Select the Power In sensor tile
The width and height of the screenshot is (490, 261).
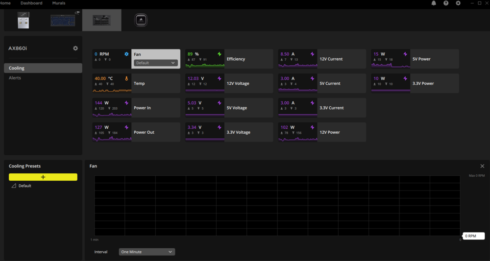(136, 108)
